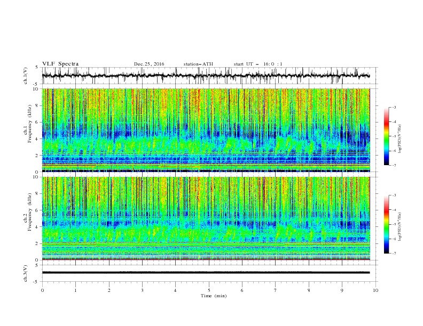The height and width of the screenshot is (326, 423).
Task: Click the '10' kHz tick on ch.2 frequency axis
Action: point(36,177)
